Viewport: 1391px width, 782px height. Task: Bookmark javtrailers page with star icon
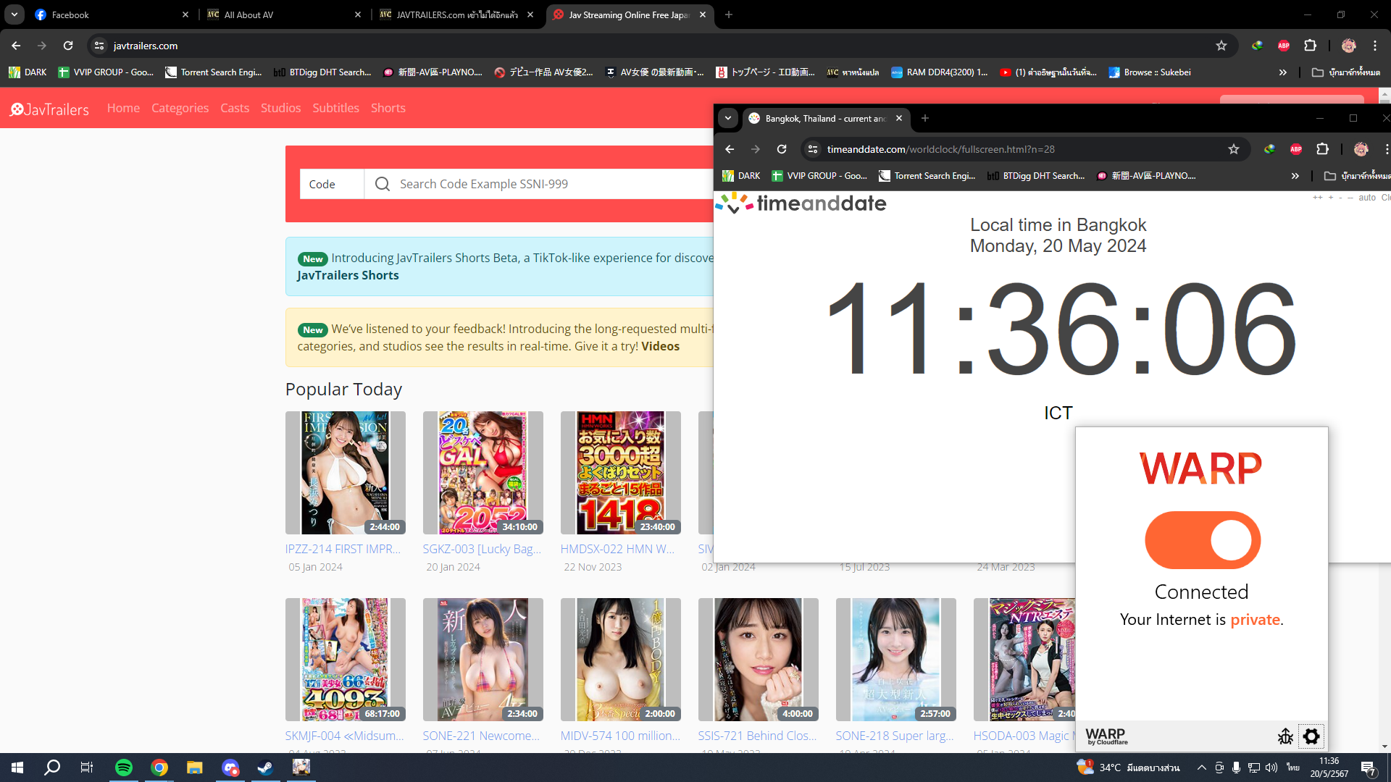pyautogui.click(x=1221, y=46)
